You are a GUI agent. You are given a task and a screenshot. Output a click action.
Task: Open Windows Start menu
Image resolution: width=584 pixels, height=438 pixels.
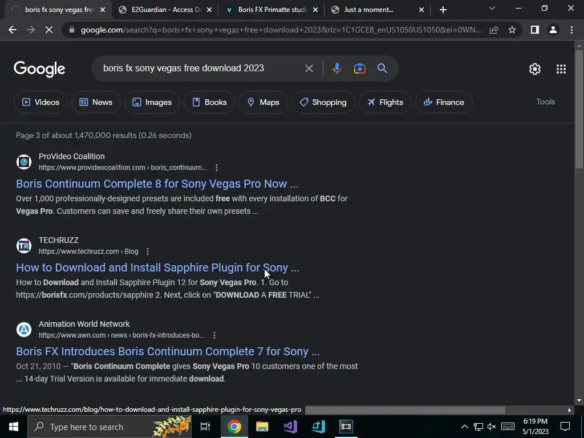[14, 427]
